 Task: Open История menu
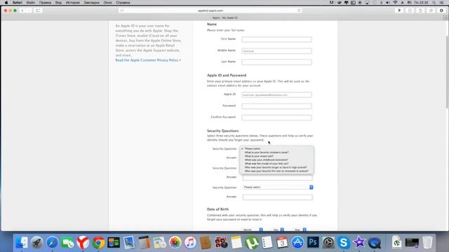coord(73,3)
